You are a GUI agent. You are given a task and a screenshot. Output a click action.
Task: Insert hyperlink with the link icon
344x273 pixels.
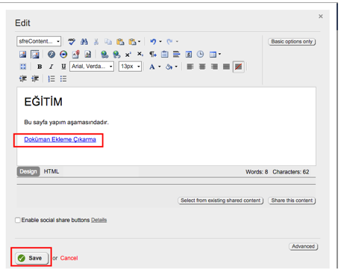tap(104, 54)
